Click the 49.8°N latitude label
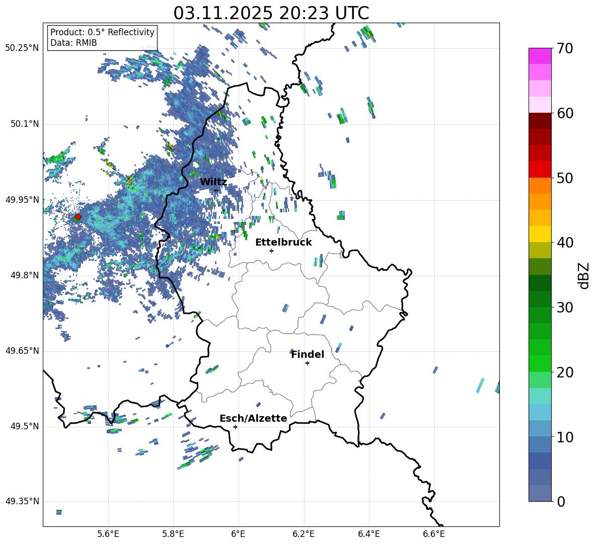The image size is (596, 544). [24, 275]
